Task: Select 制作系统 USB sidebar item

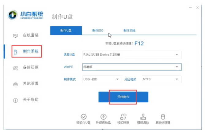Action: (x=27, y=51)
